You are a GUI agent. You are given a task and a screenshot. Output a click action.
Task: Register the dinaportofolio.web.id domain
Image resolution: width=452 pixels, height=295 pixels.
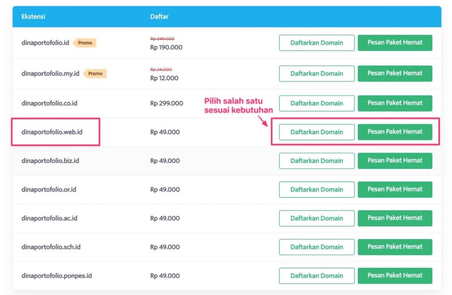pyautogui.click(x=316, y=132)
